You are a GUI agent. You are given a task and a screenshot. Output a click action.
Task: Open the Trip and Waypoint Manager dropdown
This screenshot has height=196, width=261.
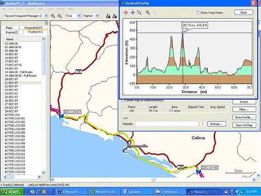(x=46, y=16)
